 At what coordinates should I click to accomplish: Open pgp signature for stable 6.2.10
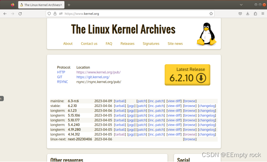[x=131, y=106]
